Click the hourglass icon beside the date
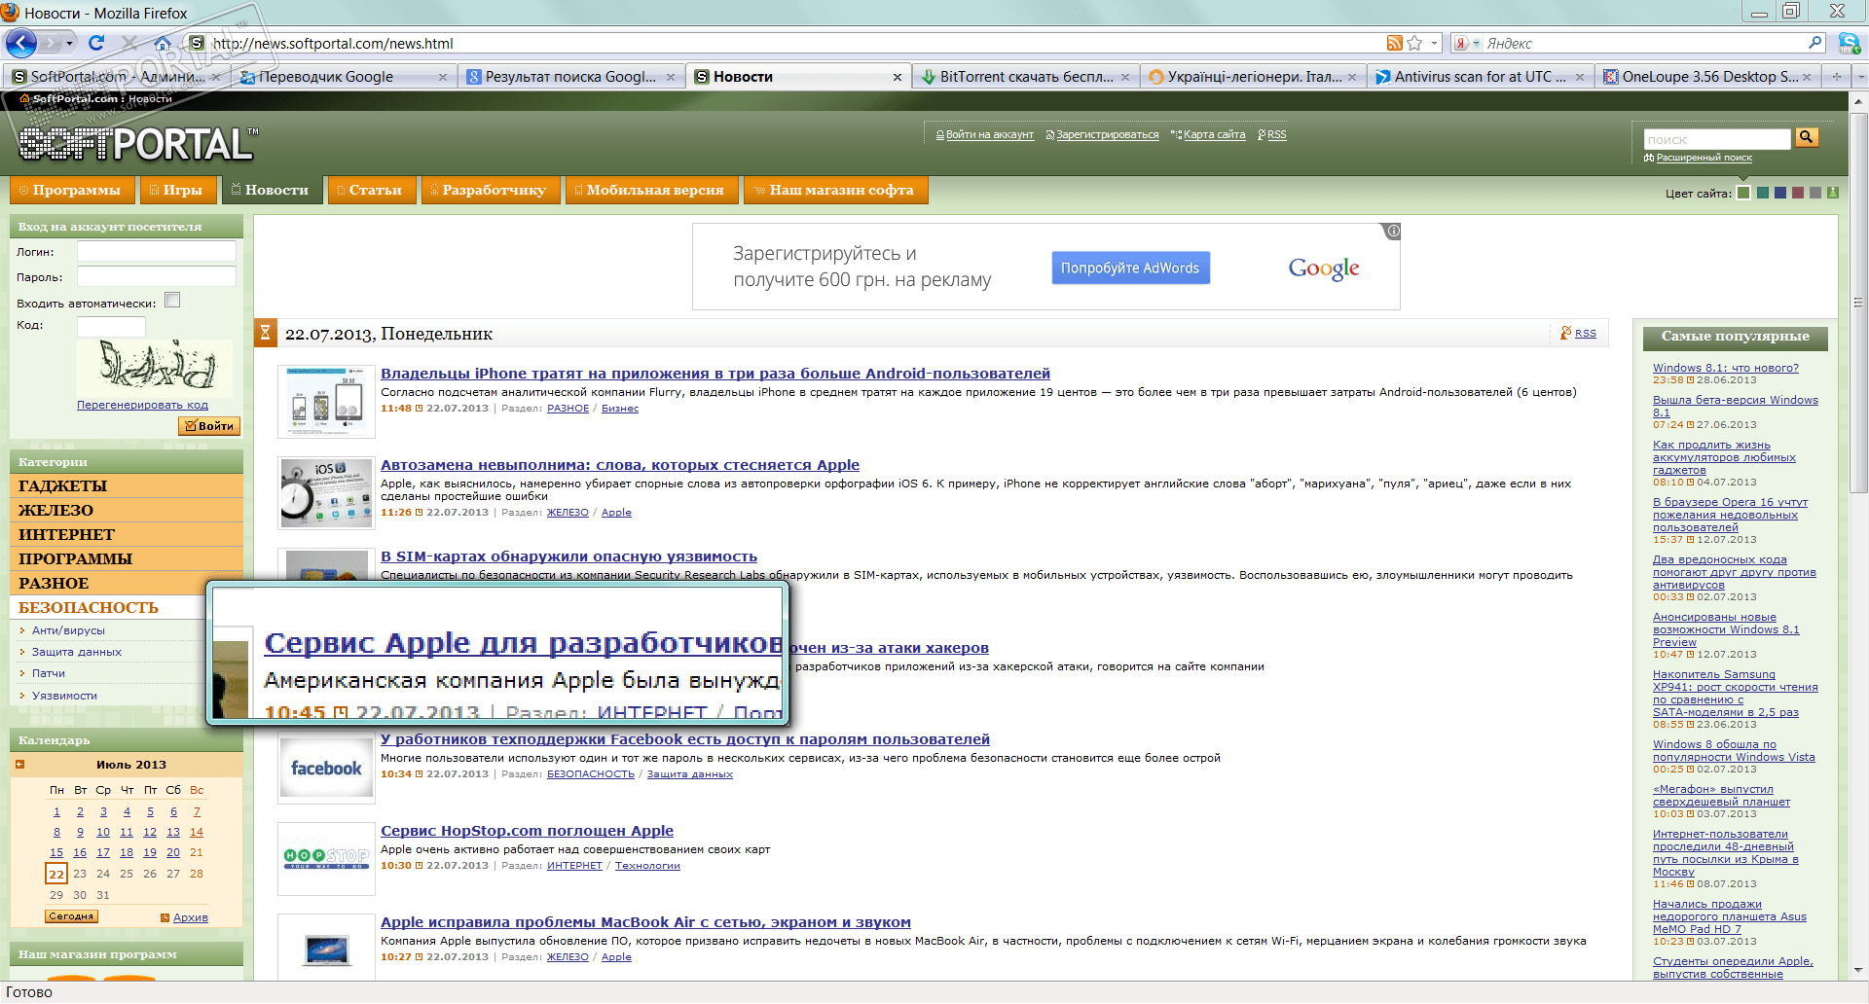Screen dimensions: 1869x1004 click(265, 333)
